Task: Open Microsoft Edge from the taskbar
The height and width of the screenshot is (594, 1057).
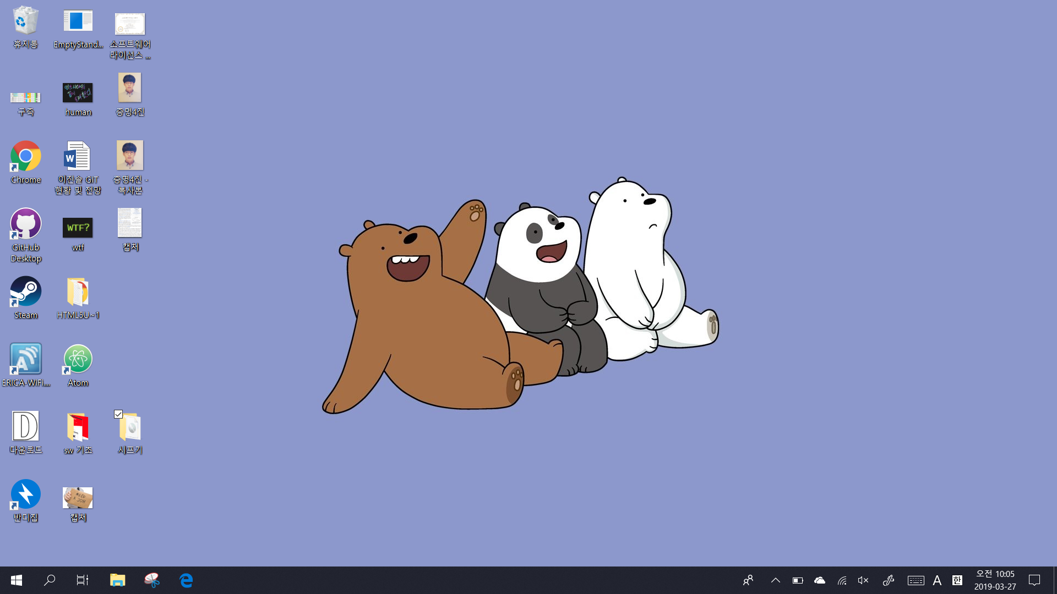Action: point(186,580)
